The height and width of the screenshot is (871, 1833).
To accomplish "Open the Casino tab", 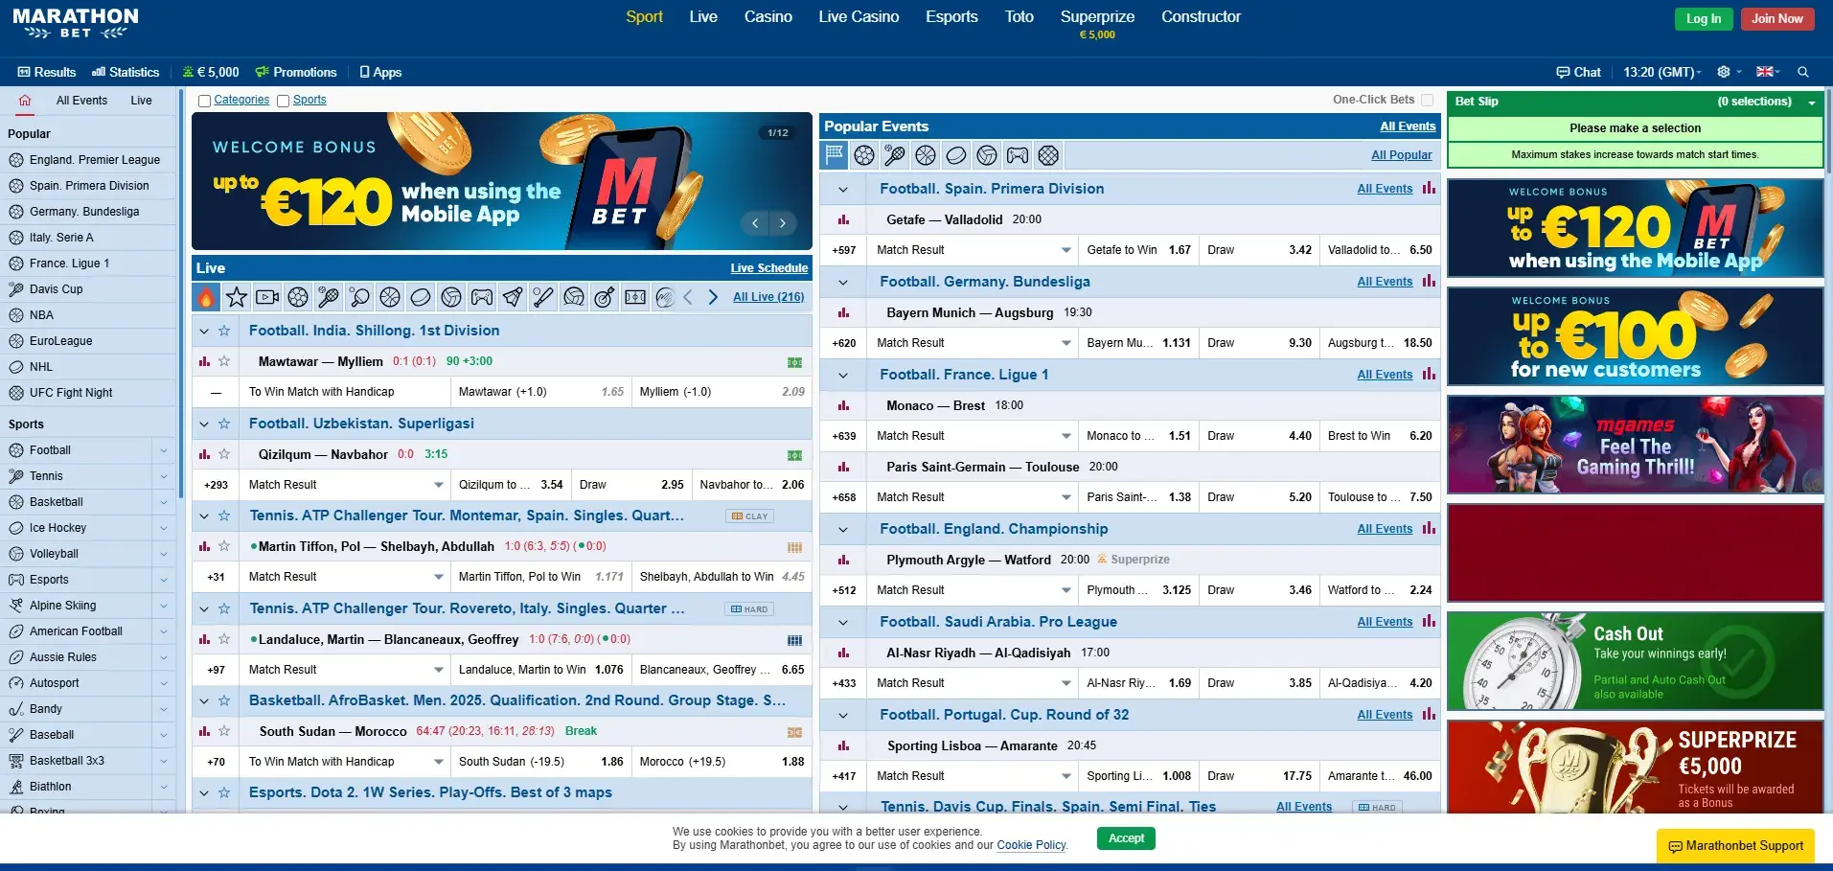I will point(768,16).
